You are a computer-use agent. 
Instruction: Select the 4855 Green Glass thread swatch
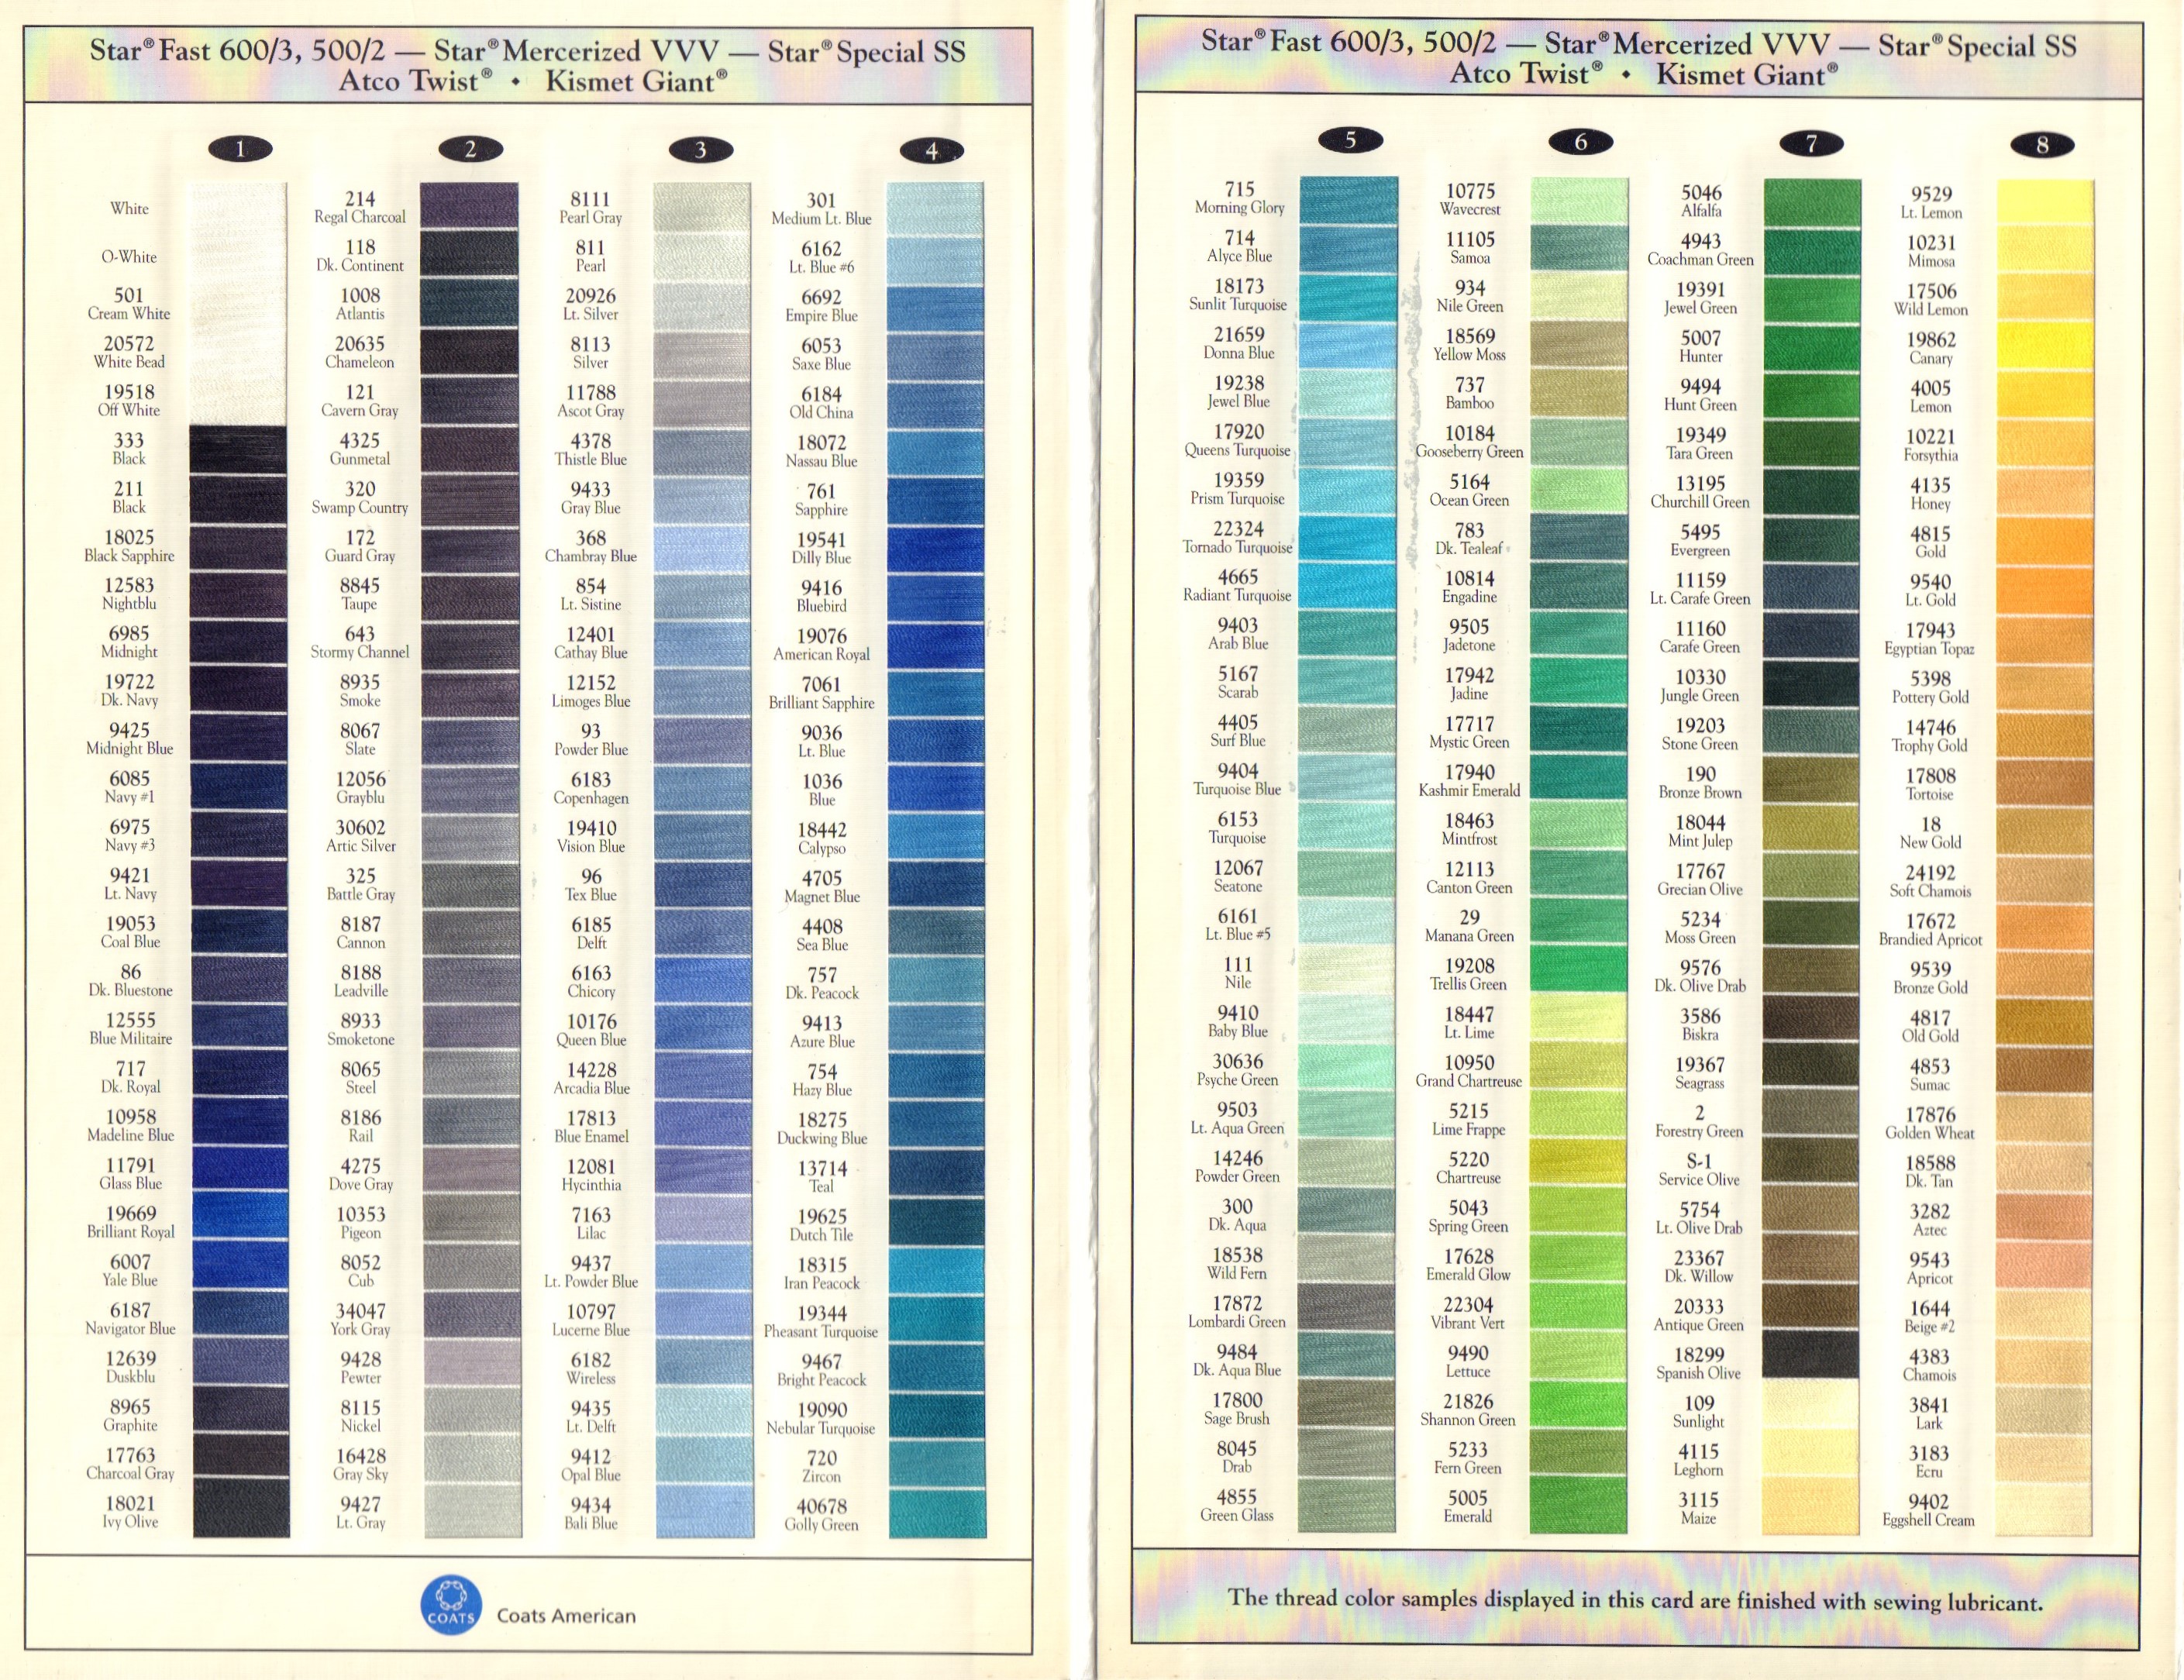(x=1346, y=1506)
